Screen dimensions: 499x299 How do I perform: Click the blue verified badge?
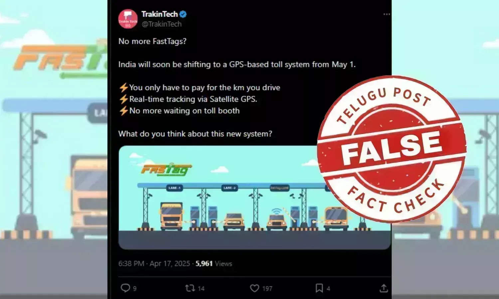point(183,14)
